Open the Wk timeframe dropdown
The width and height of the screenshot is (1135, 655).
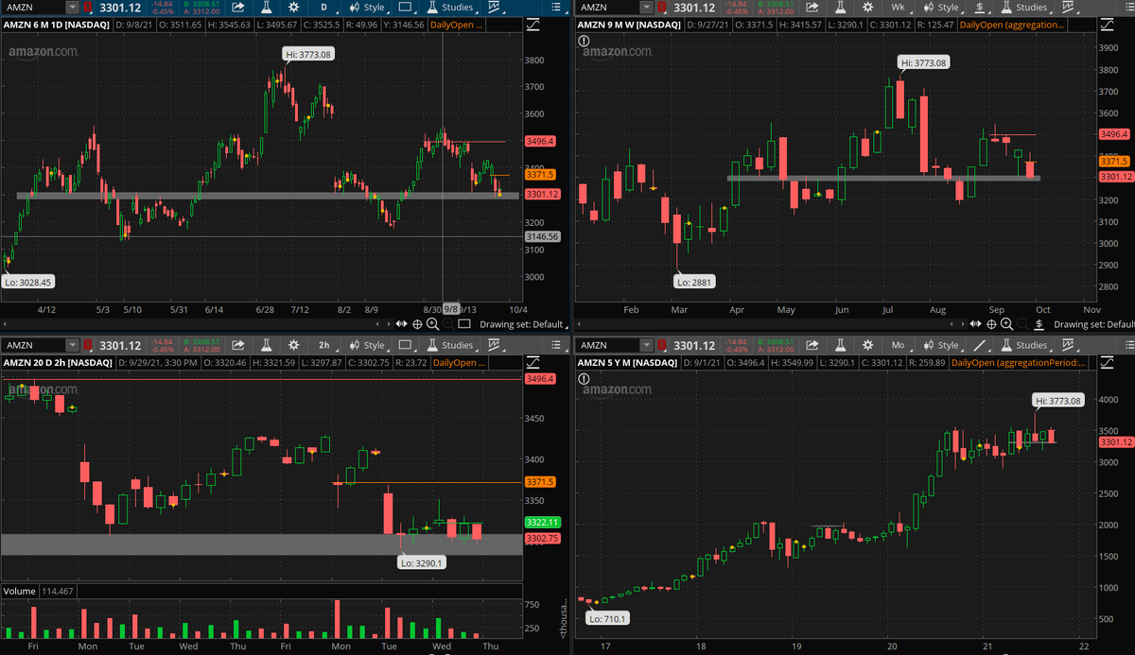click(x=899, y=8)
